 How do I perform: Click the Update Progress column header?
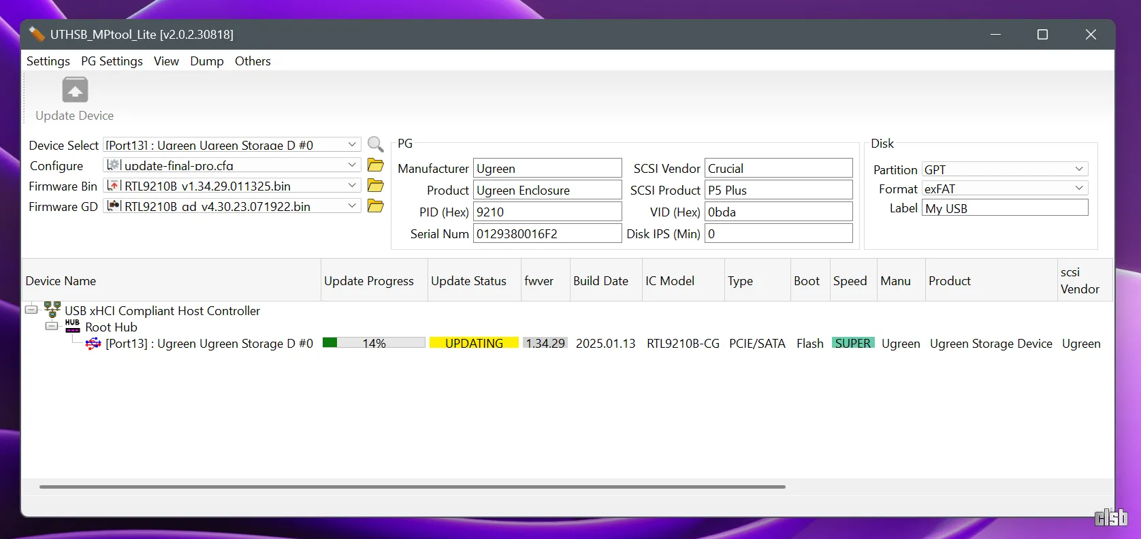click(369, 281)
